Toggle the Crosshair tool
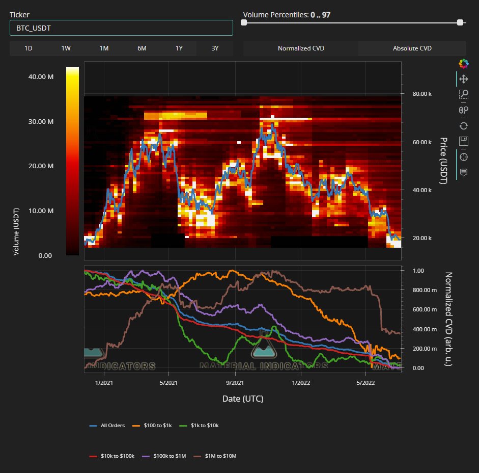 click(x=463, y=157)
